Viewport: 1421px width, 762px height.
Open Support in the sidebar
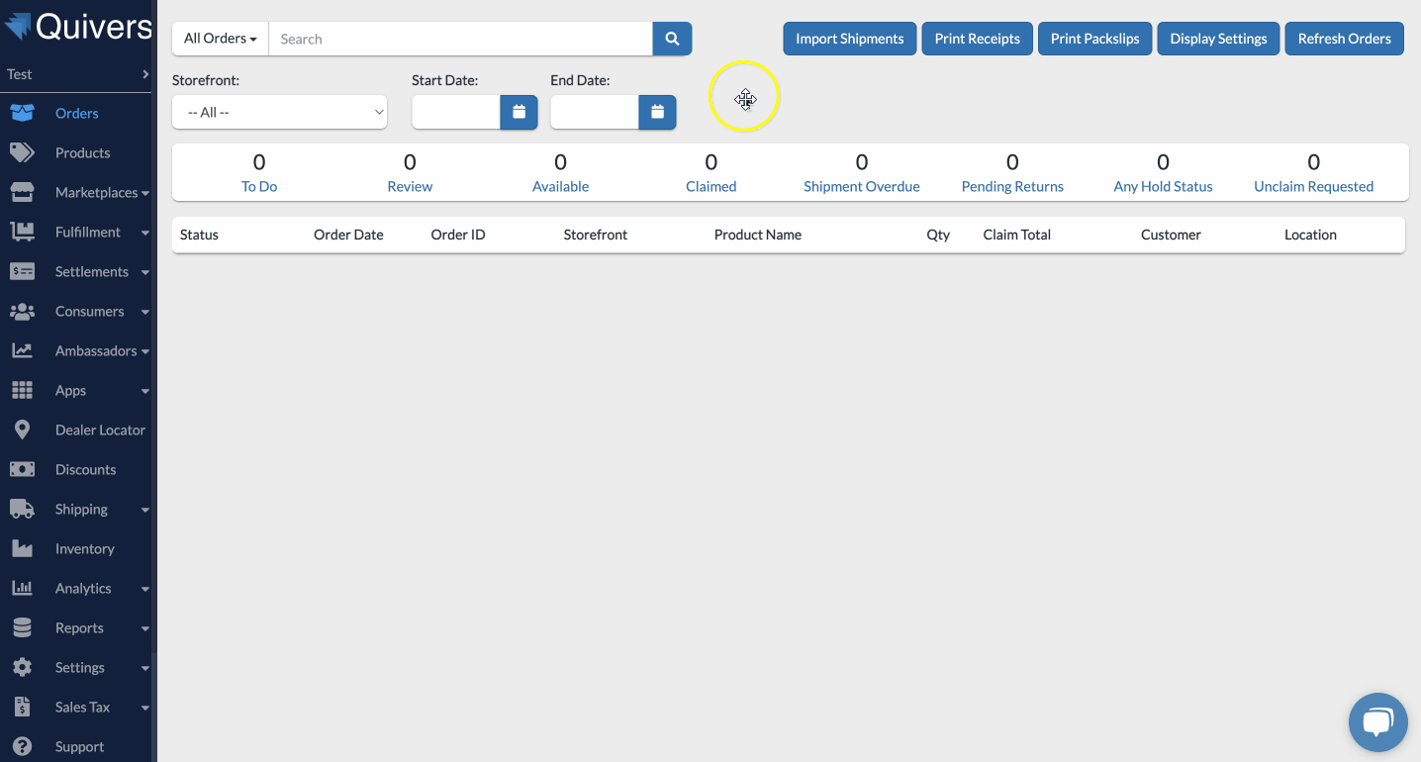point(79,746)
